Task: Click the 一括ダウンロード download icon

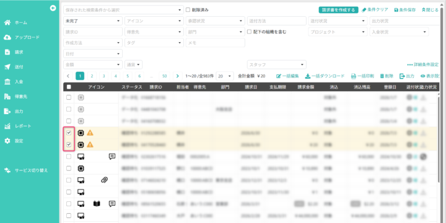Action: [308, 76]
